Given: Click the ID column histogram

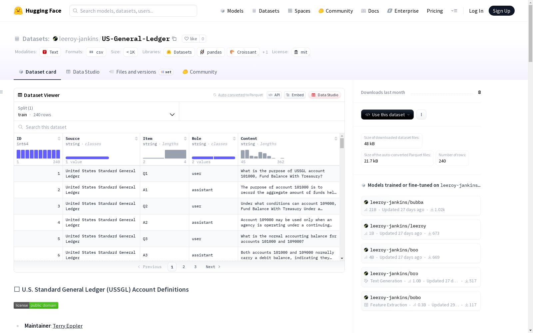Looking at the screenshot, I should coord(38,154).
